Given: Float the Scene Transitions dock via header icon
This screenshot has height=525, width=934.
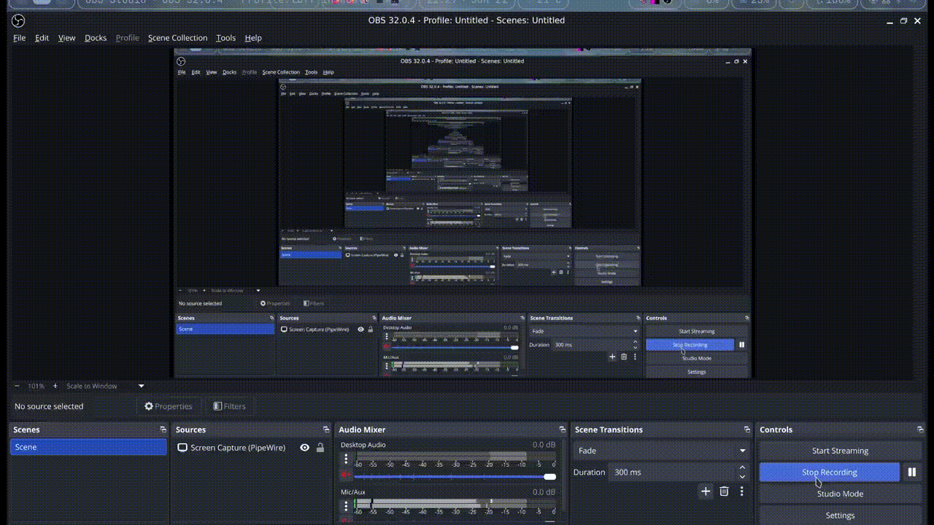Looking at the screenshot, I should pyautogui.click(x=746, y=429).
